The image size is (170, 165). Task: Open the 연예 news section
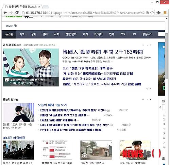112,34
